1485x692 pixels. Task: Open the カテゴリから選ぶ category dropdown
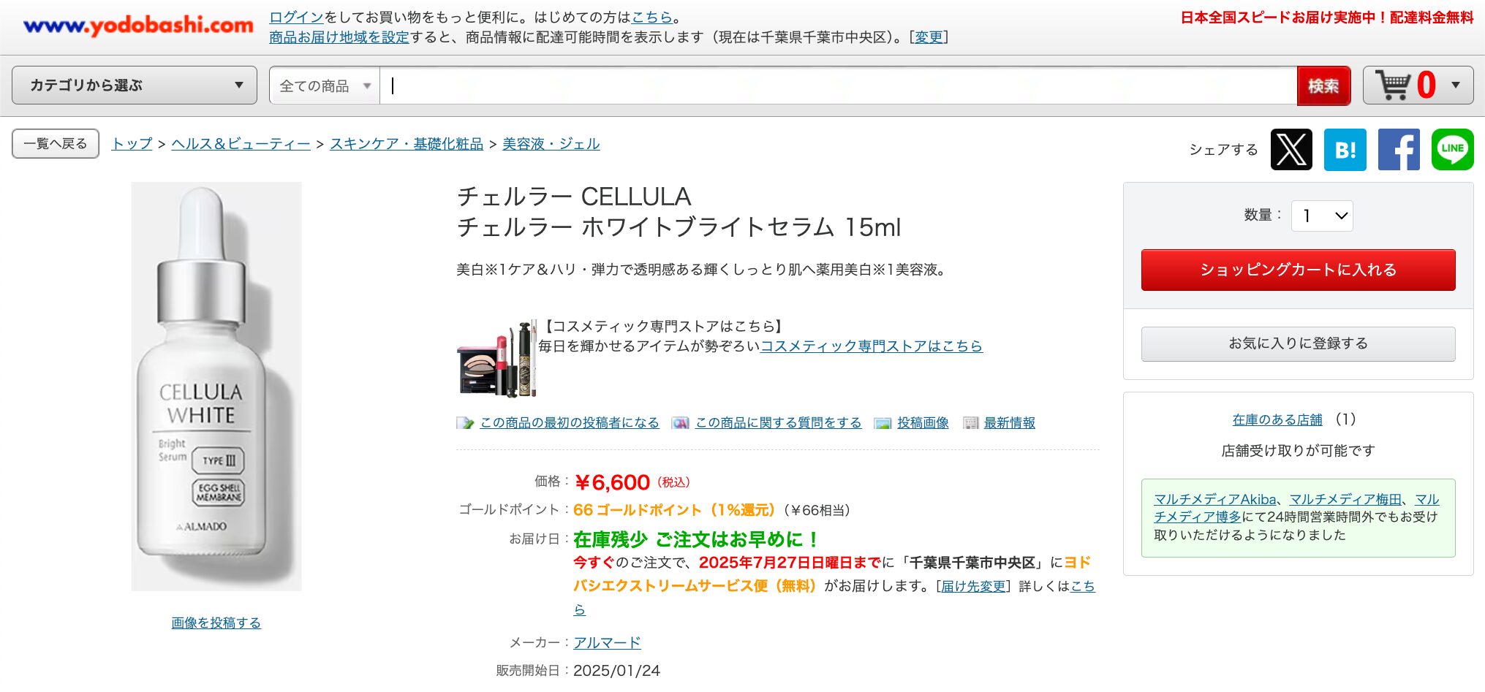(x=135, y=85)
